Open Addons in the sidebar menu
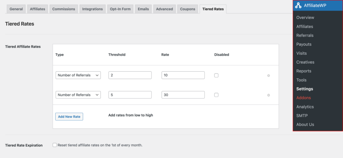Screen dimensions: 343x158 (x=303, y=98)
